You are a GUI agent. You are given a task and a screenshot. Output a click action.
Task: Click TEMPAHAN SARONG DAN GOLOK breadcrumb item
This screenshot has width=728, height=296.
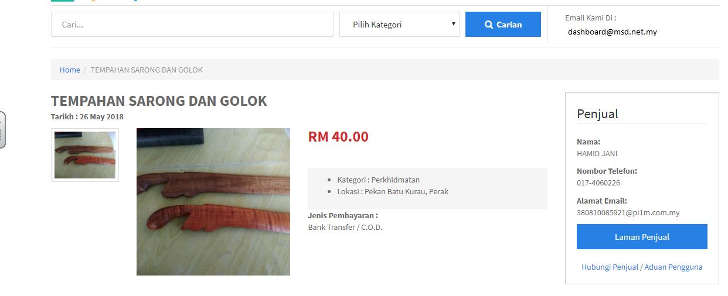click(x=147, y=70)
